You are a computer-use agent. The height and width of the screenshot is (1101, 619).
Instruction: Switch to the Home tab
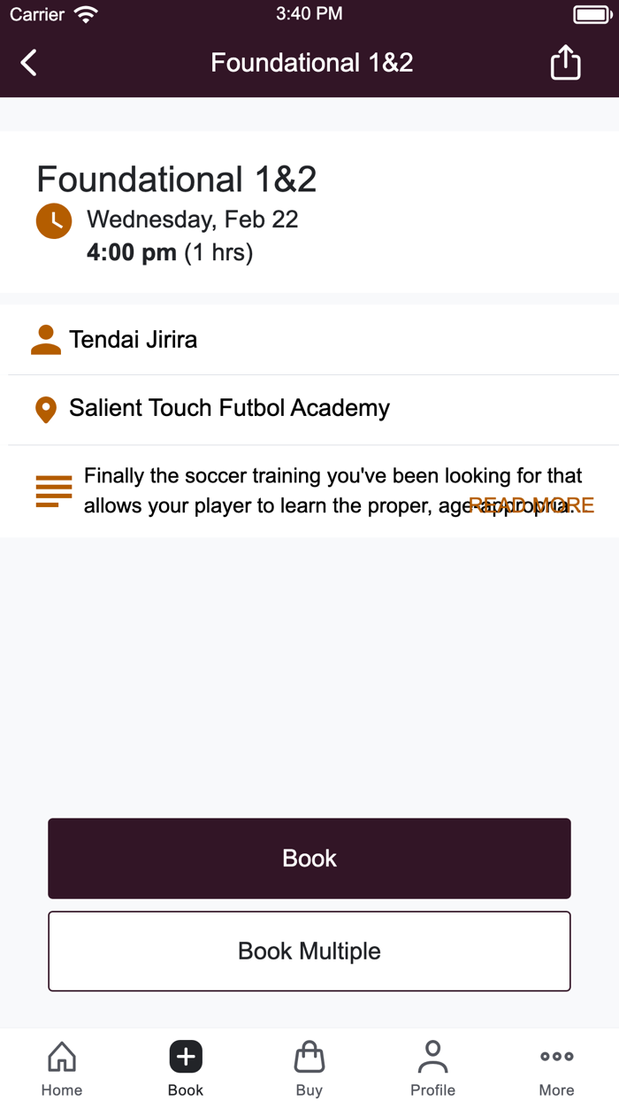tap(61, 1067)
